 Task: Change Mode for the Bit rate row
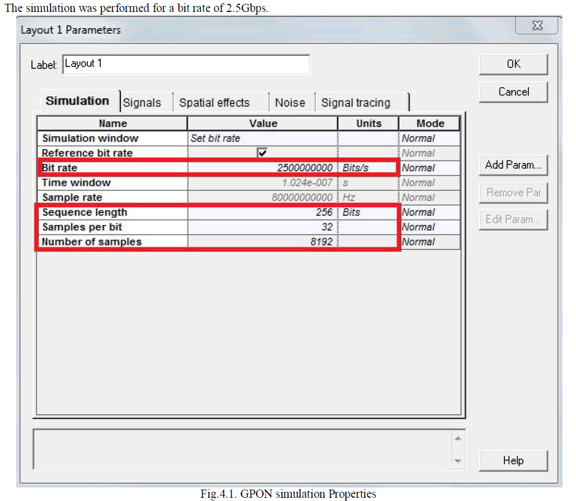(428, 168)
